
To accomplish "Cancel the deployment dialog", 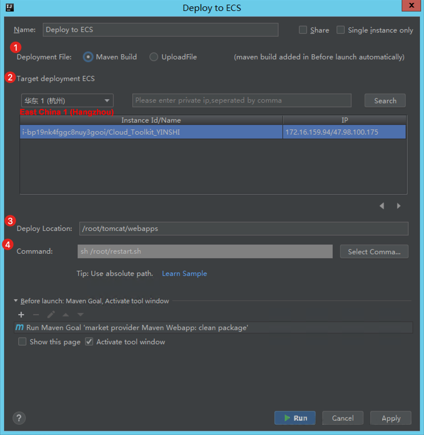I will [343, 418].
